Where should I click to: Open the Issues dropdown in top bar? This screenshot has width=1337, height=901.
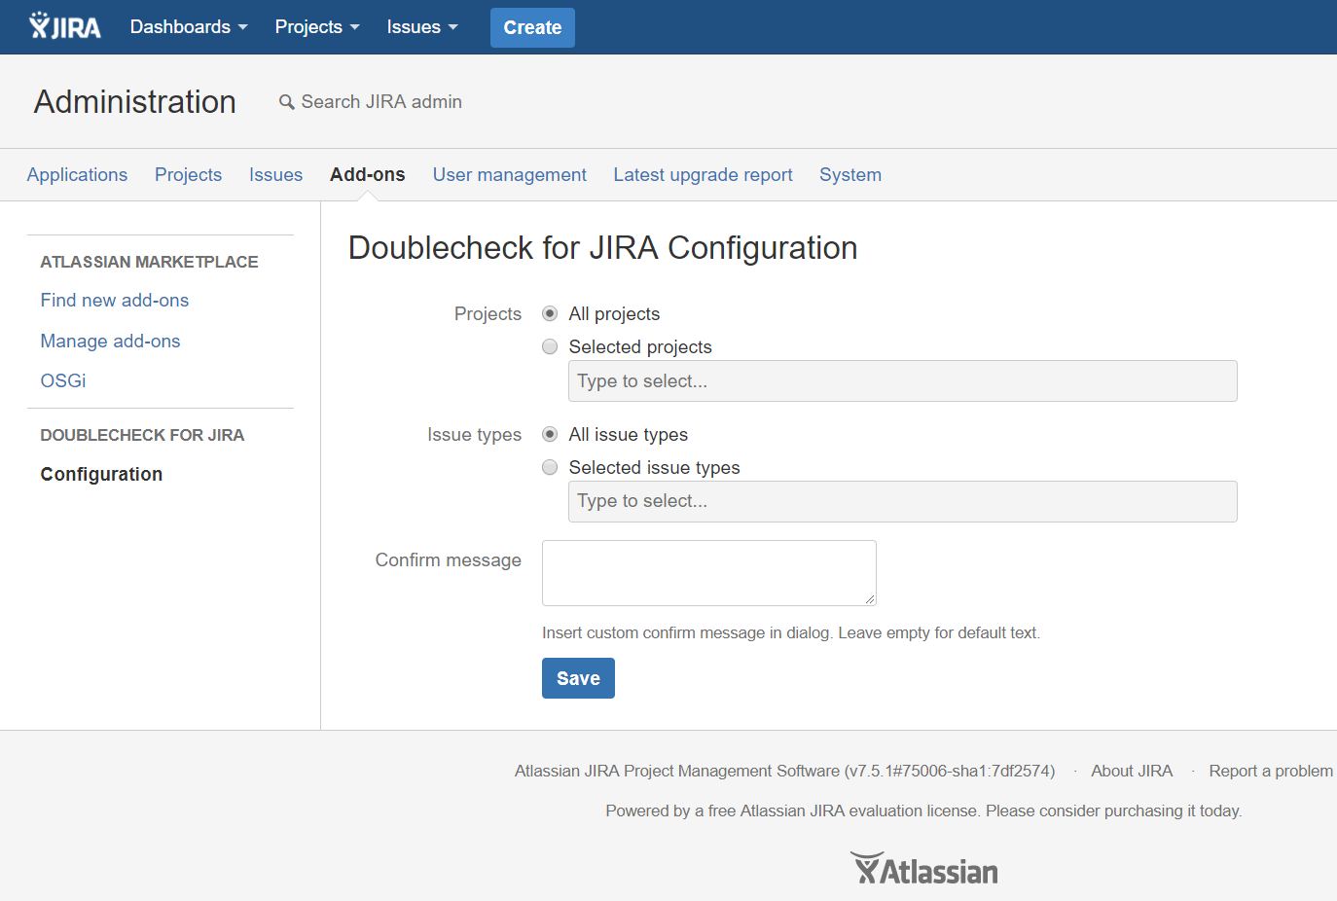tap(422, 27)
